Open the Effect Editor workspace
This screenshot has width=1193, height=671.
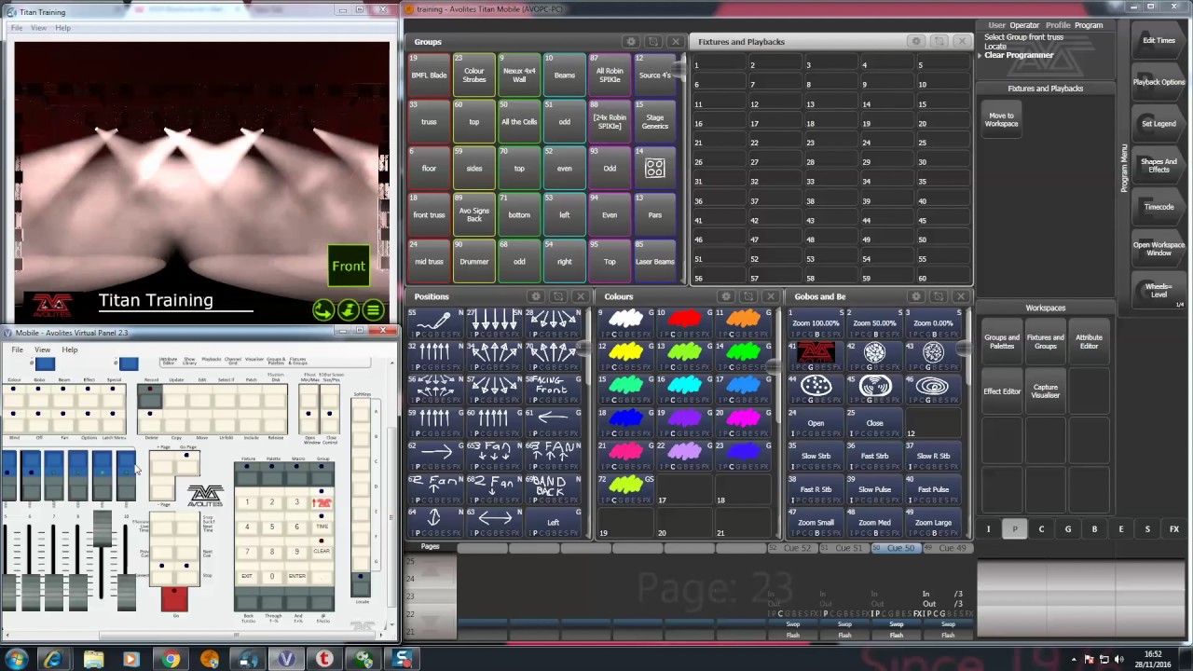tap(1002, 391)
